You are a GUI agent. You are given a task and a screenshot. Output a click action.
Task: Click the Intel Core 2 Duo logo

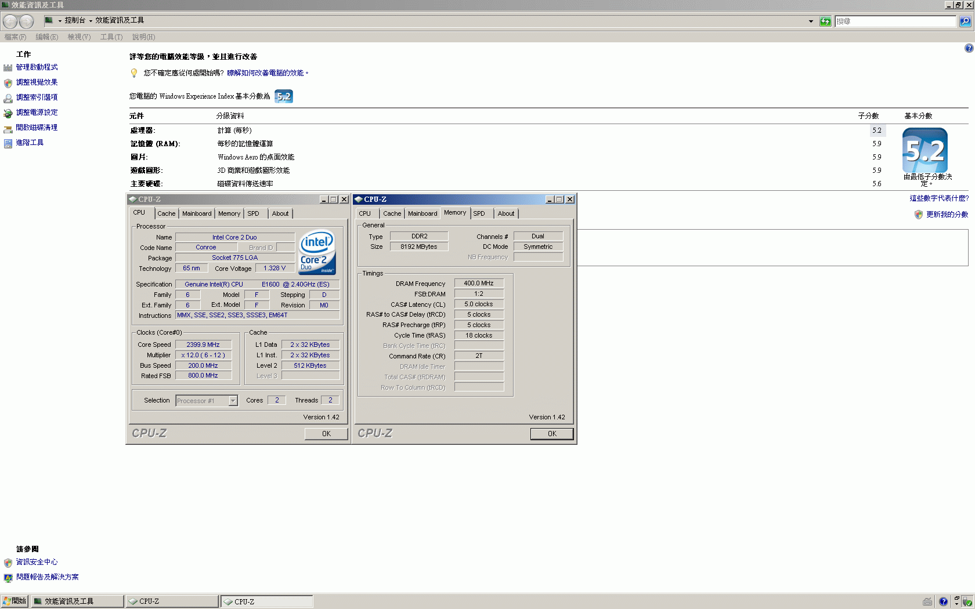[317, 253]
